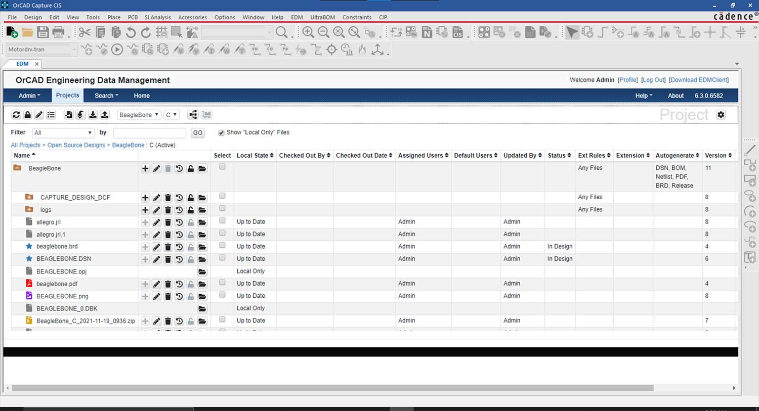The image size is (759, 411).
Task: Tick the logs row checkbox
Action: click(222, 208)
